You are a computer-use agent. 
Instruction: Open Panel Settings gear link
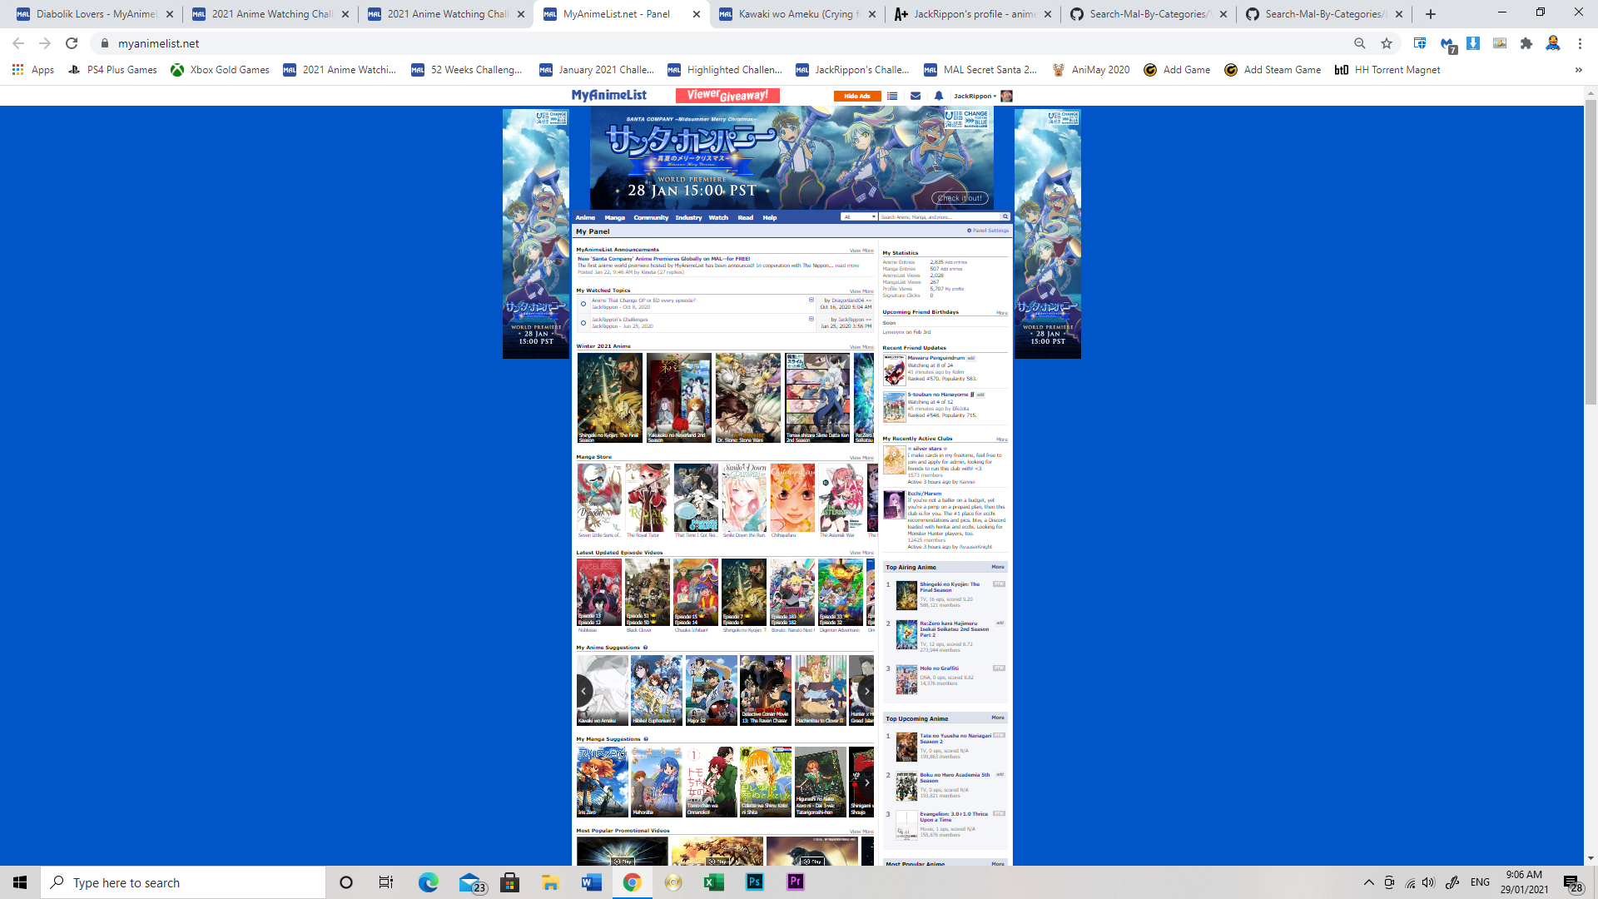(x=988, y=231)
